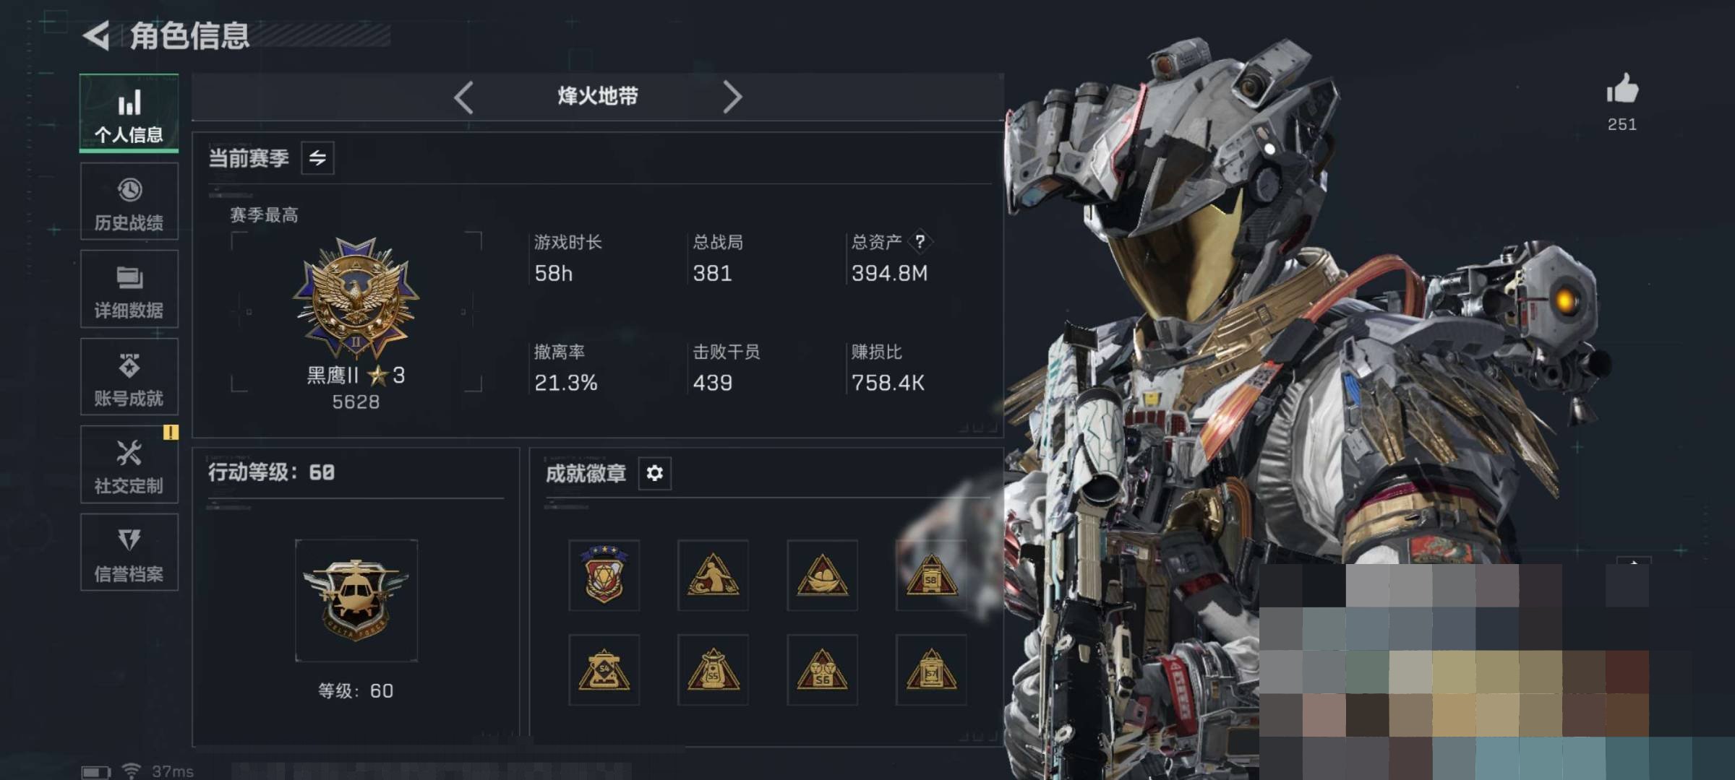Open the 个人信息 sidebar tab

[x=129, y=113]
